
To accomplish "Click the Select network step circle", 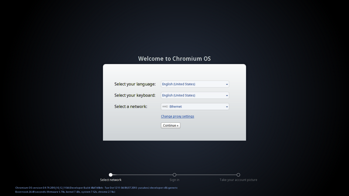I will tap(111, 175).
